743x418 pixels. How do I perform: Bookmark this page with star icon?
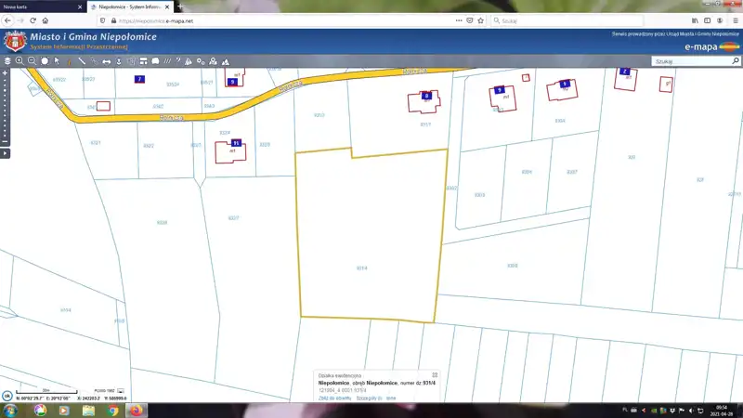481,20
